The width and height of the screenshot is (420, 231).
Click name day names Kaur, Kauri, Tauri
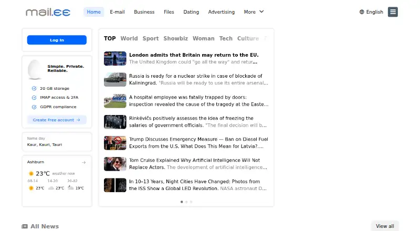click(x=45, y=144)
